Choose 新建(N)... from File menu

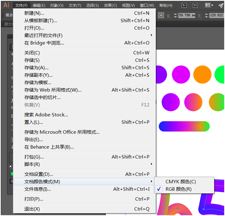(85, 13)
